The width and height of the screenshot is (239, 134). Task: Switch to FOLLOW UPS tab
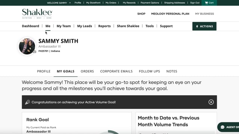(x=149, y=71)
